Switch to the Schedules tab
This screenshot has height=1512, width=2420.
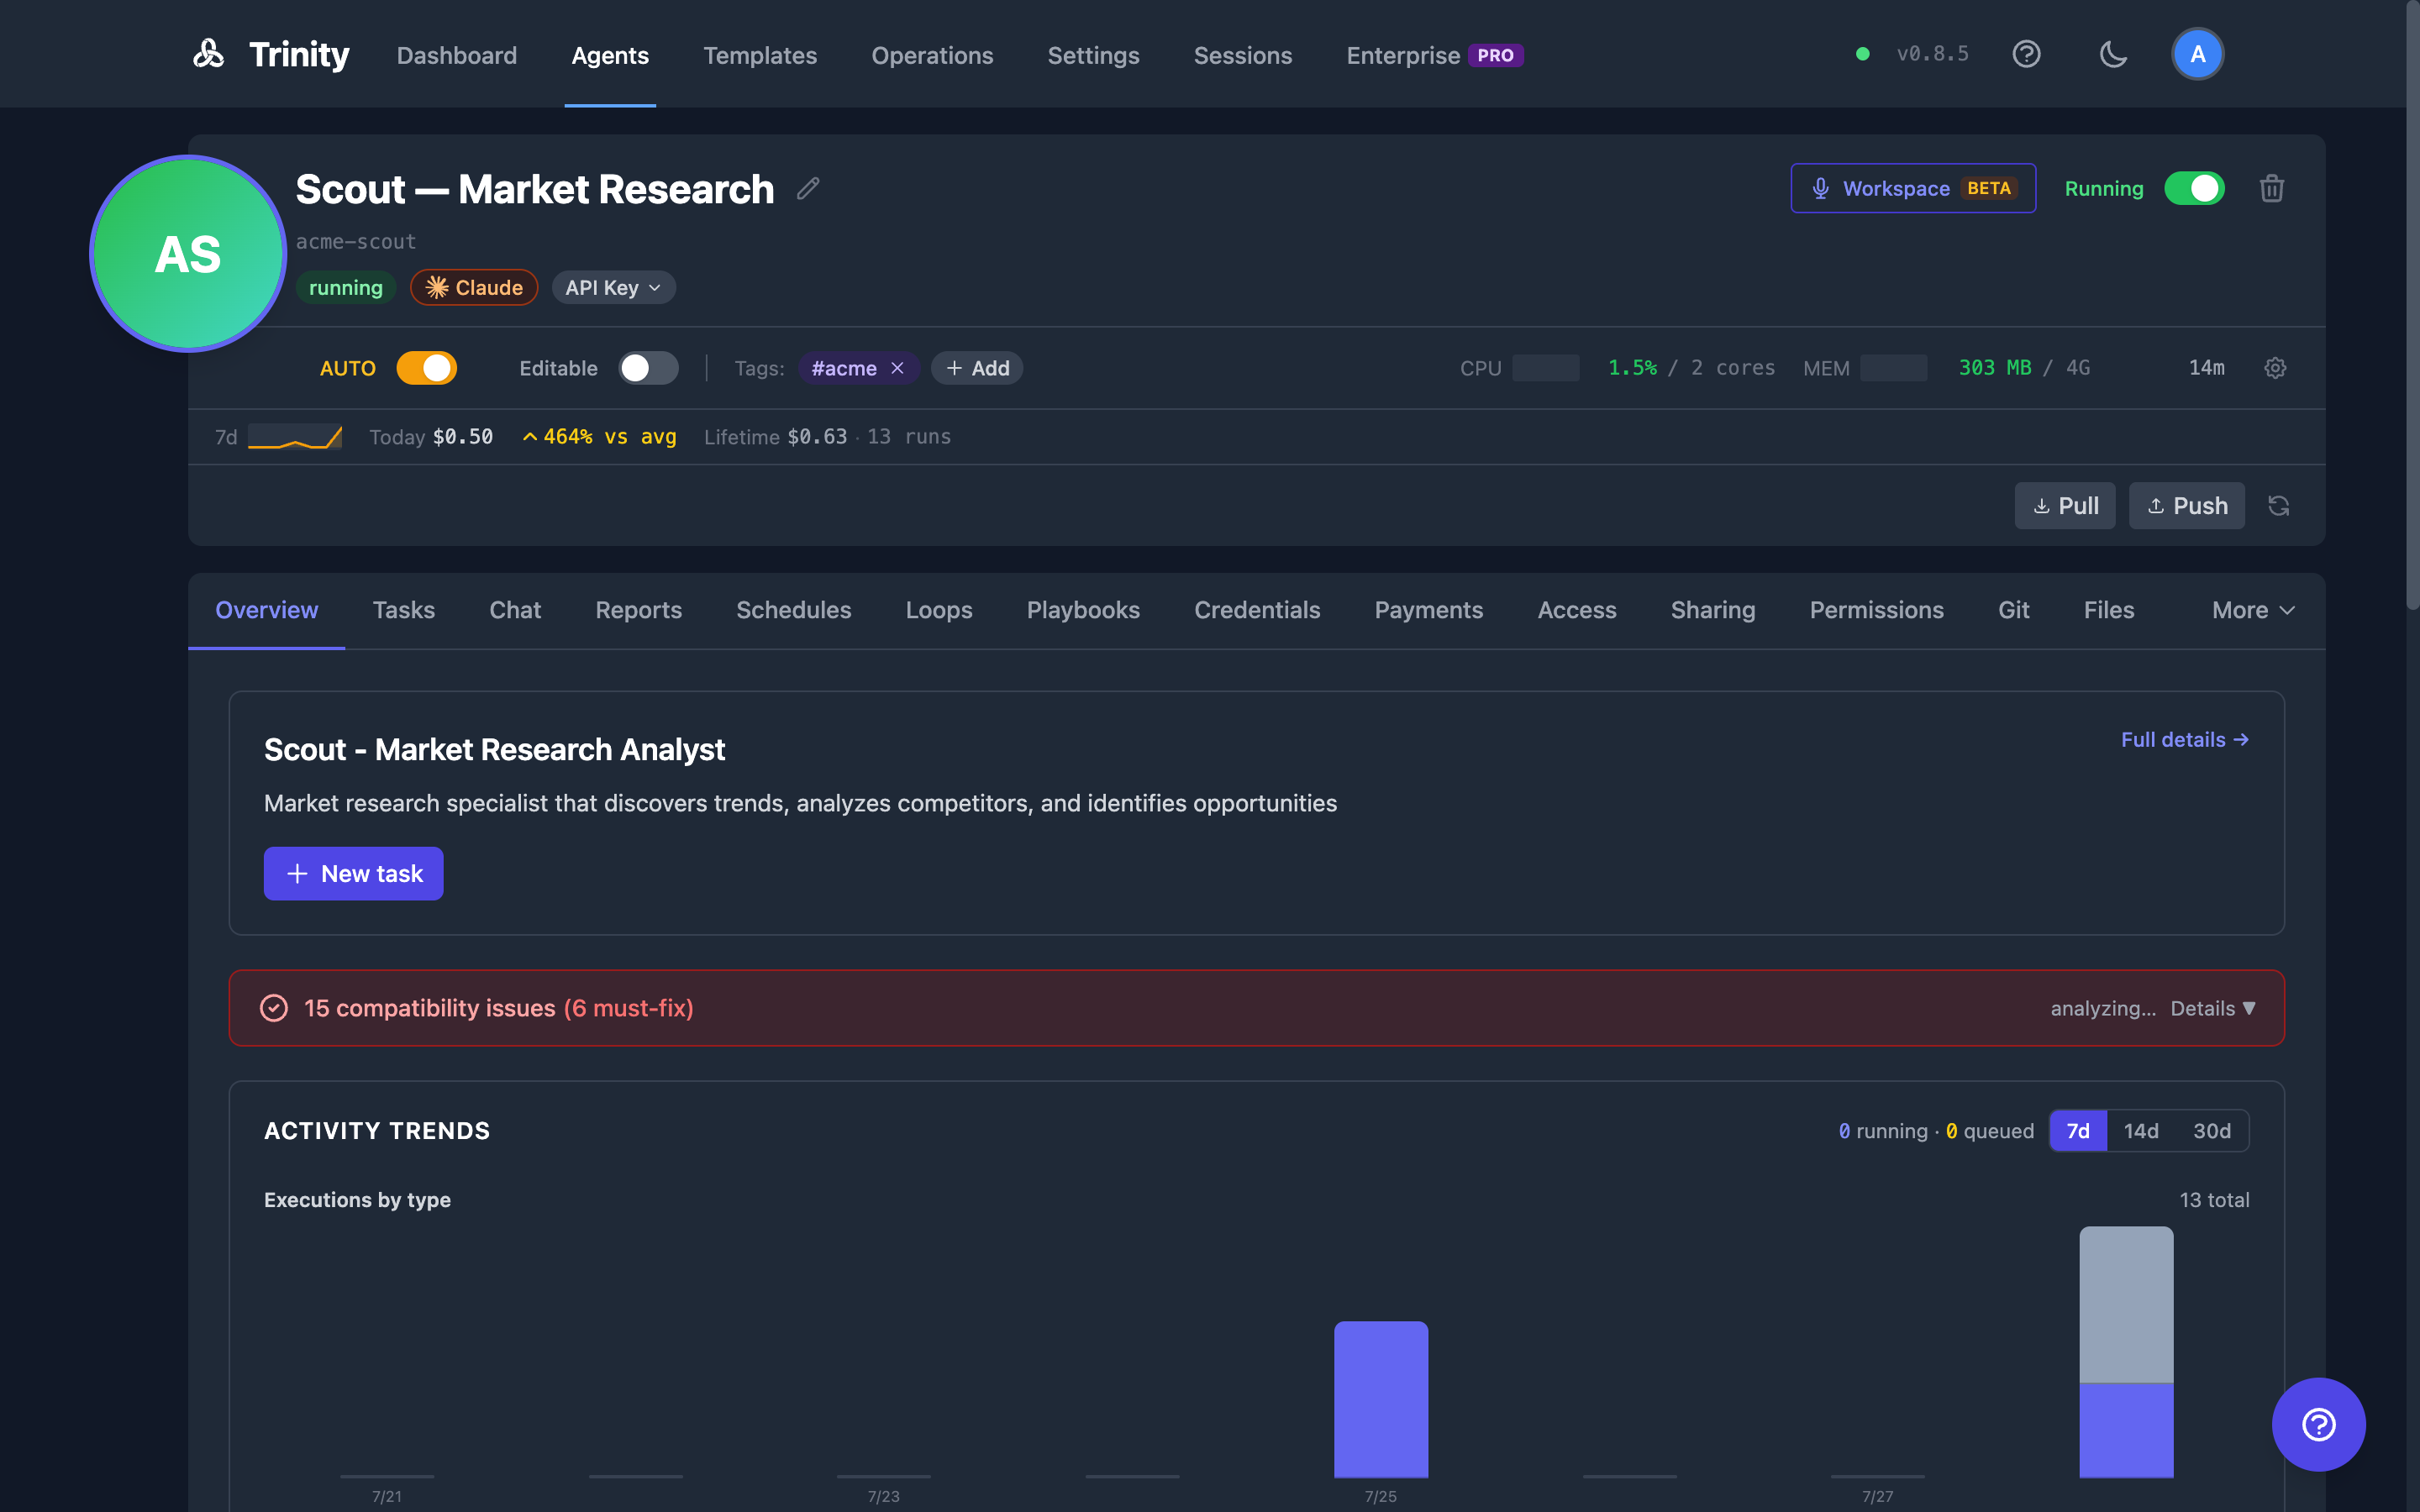click(794, 610)
